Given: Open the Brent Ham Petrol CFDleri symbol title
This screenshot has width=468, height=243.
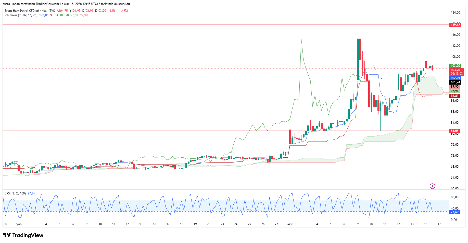Looking at the screenshot, I should pos(22,11).
